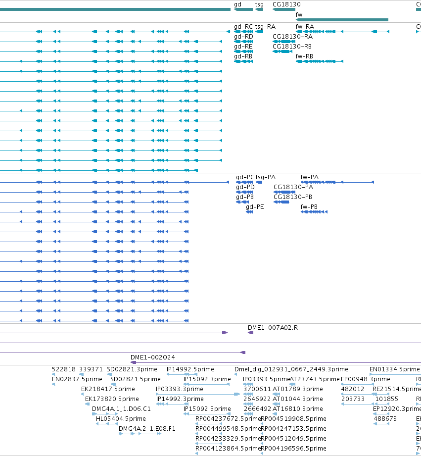
Task: Select the fw-RA transcript label
Action: (305, 27)
